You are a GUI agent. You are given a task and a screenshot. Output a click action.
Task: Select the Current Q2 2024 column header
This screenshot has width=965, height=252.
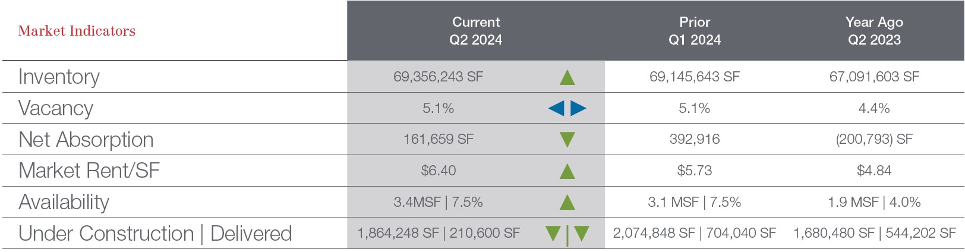[475, 31]
